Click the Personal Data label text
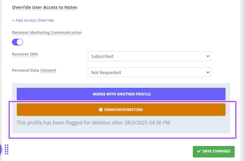The width and height of the screenshot is (245, 161). point(26,70)
